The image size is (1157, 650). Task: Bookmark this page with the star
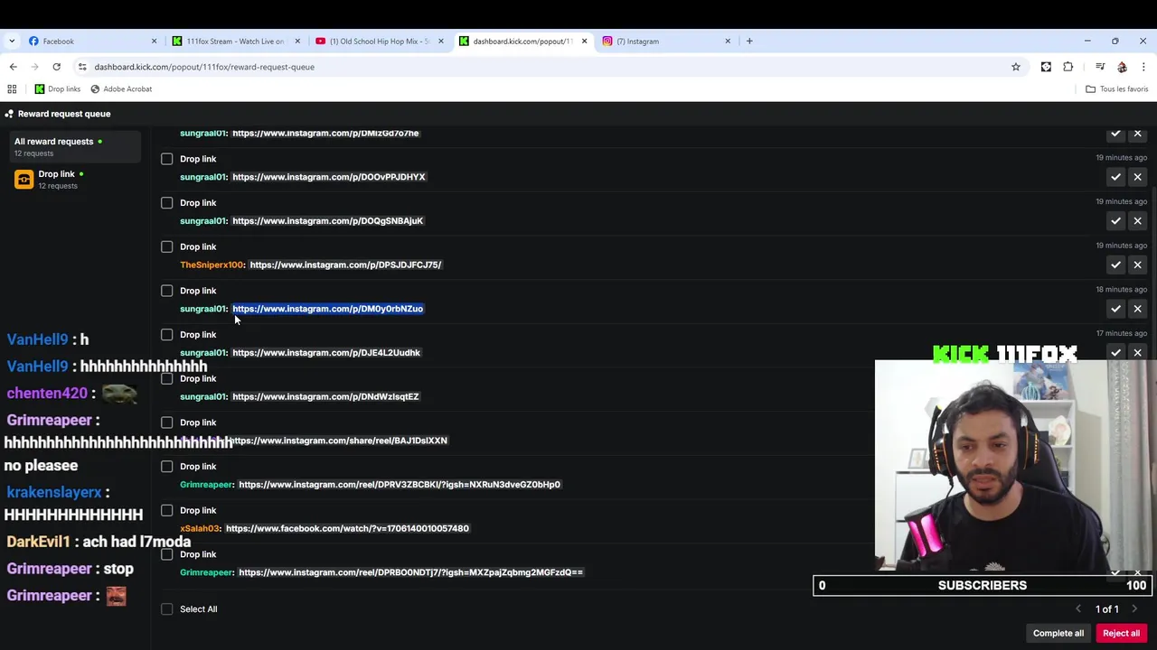1016,67
